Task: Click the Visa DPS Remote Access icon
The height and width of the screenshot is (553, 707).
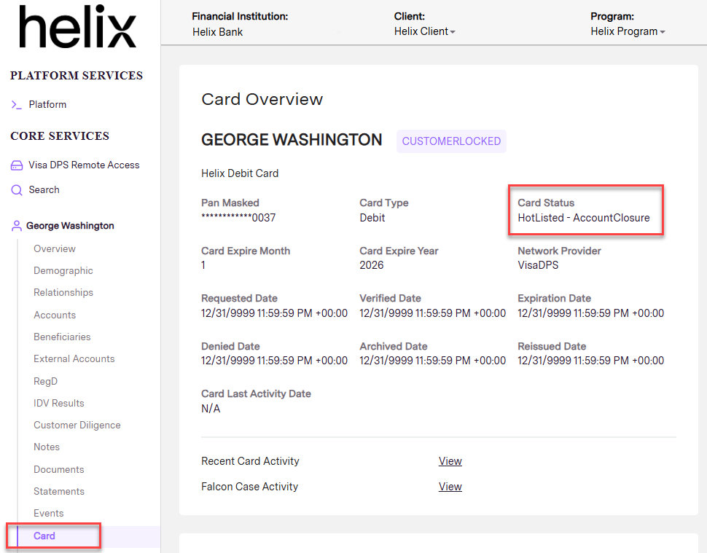Action: pyautogui.click(x=16, y=165)
